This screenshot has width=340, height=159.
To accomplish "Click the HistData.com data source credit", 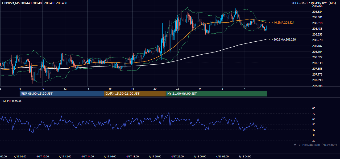I will coord(316,145).
